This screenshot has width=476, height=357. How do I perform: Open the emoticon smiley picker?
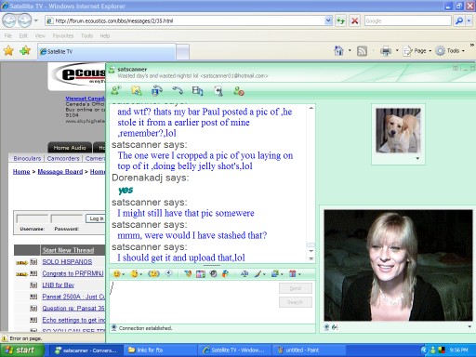[x=117, y=273]
